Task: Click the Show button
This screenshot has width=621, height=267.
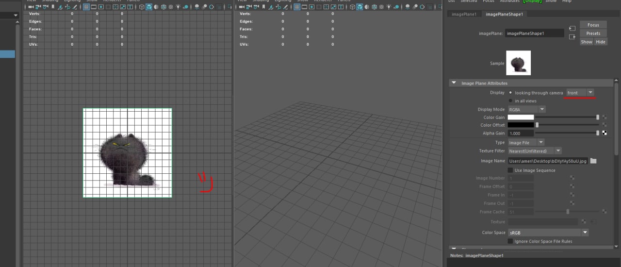Action: (x=587, y=42)
